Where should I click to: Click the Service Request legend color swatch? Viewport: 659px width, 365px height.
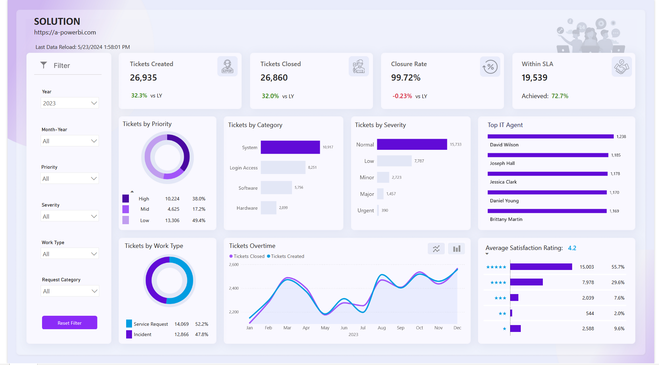click(129, 324)
